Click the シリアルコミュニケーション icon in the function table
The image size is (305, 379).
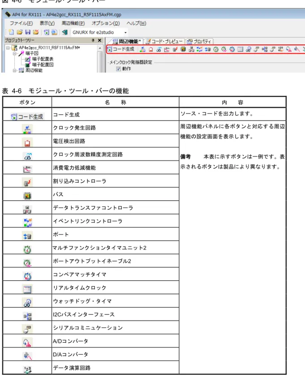(27, 329)
